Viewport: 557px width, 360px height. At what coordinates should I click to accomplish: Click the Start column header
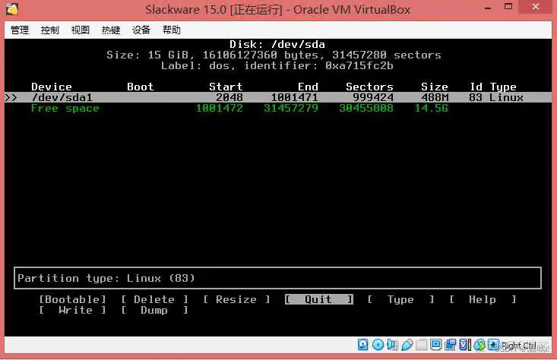coord(226,87)
